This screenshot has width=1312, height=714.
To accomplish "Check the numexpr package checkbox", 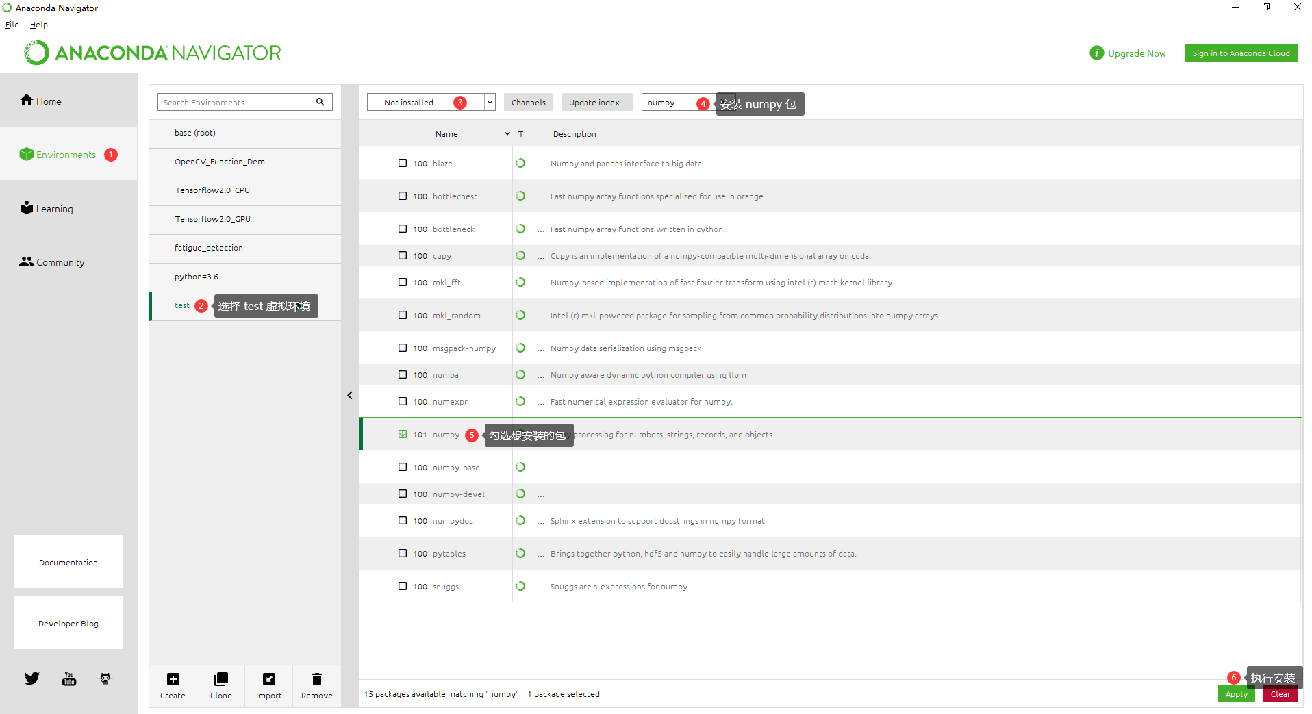I will click(403, 401).
